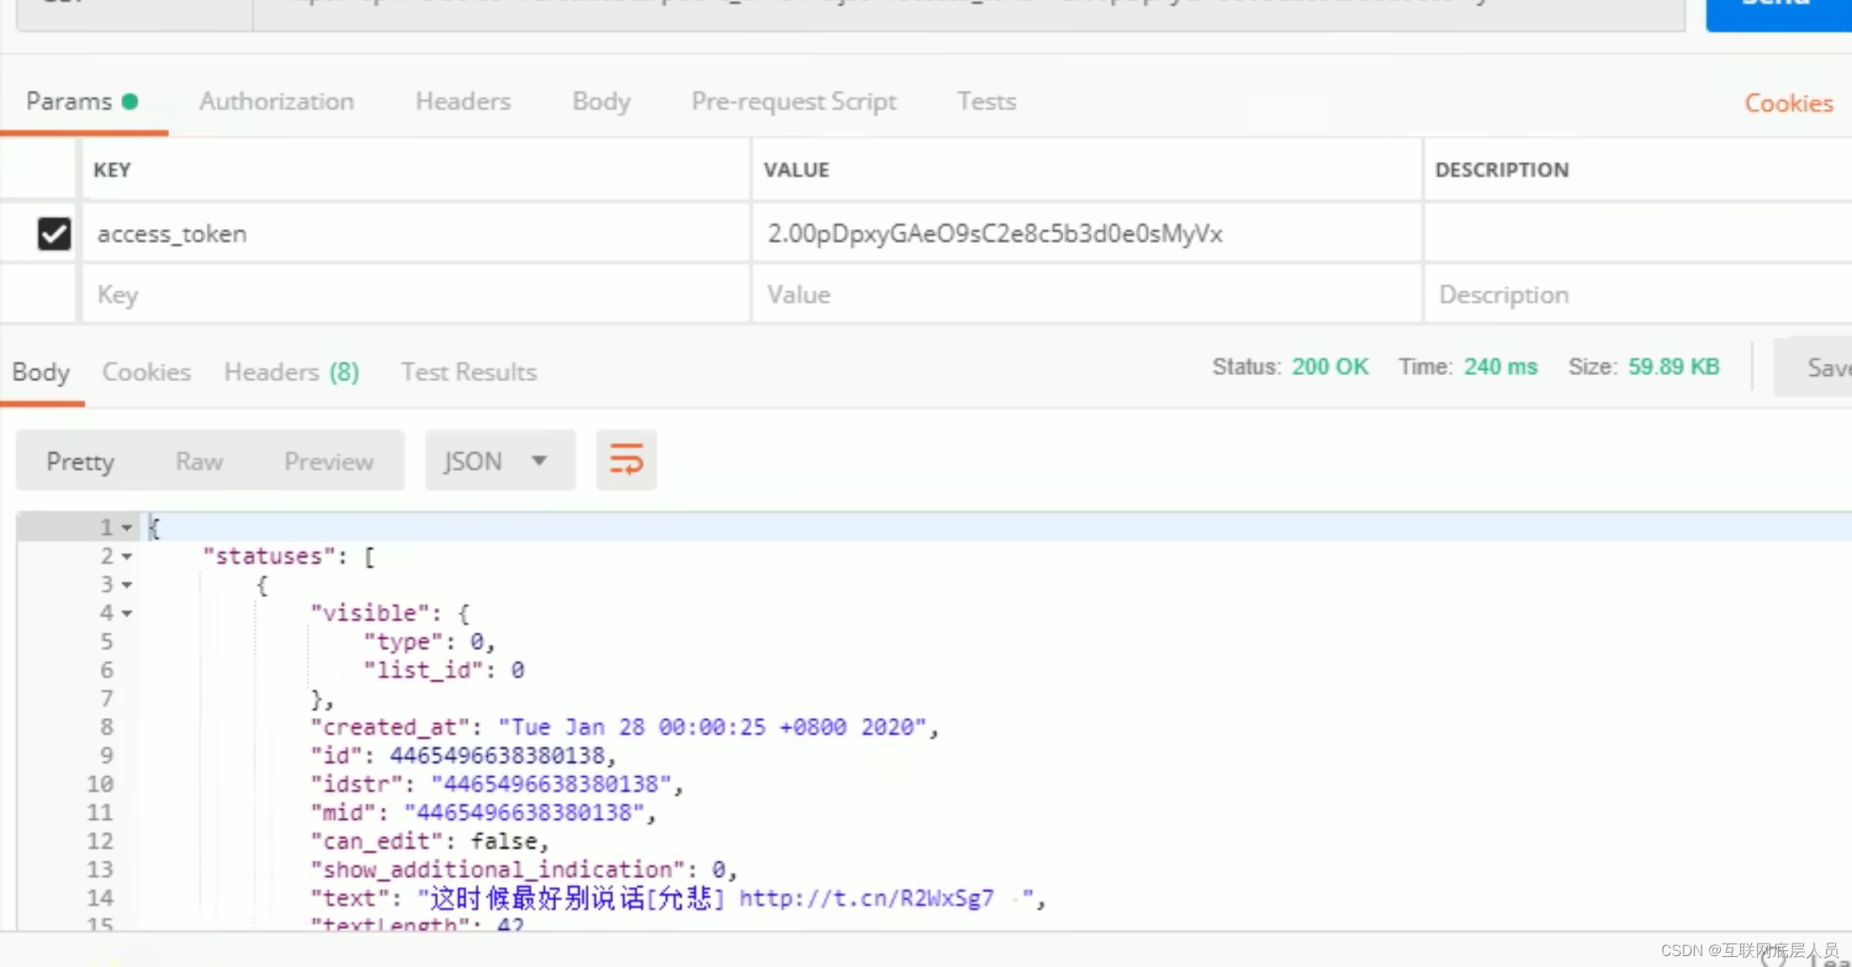Click the "list_id": 0 line
The image size is (1852, 967).
click(x=444, y=670)
